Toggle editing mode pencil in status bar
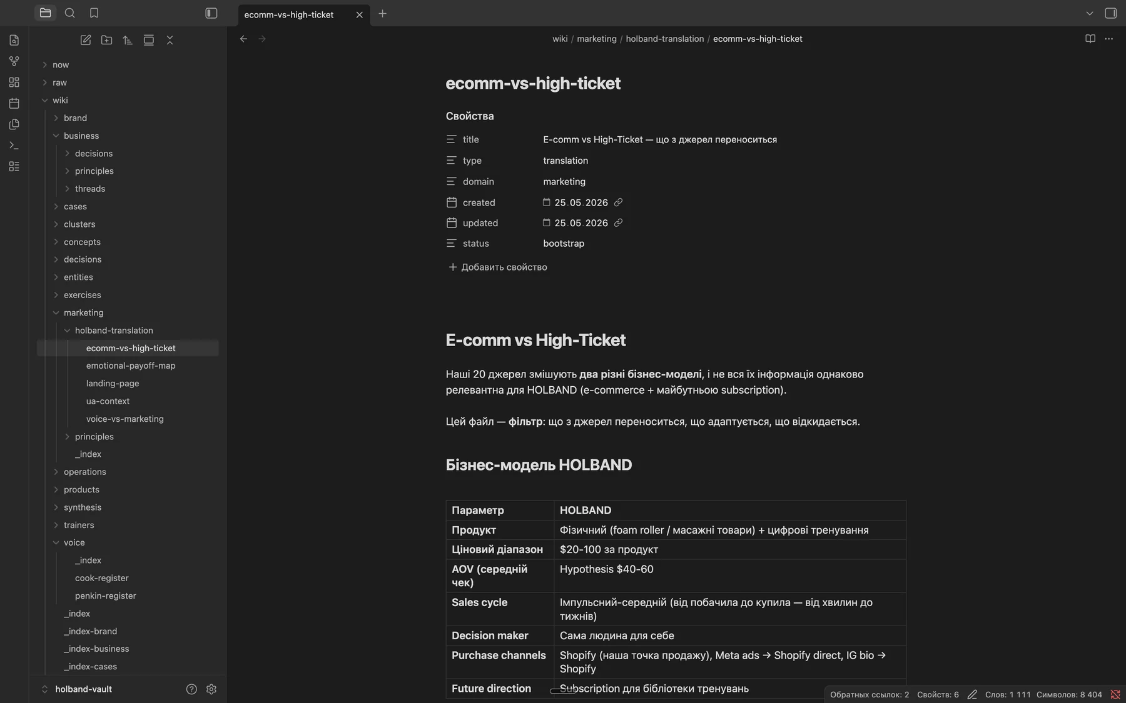Viewport: 1126px width, 703px height. point(972,694)
